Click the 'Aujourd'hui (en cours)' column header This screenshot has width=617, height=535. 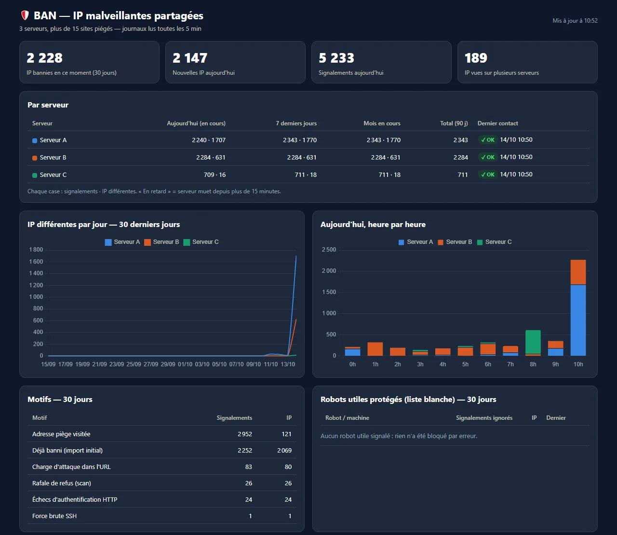196,123
